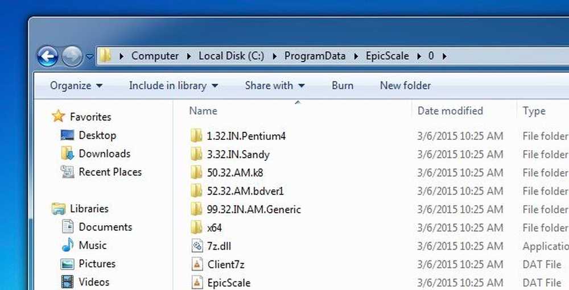Click the Recent Places icon

click(68, 172)
